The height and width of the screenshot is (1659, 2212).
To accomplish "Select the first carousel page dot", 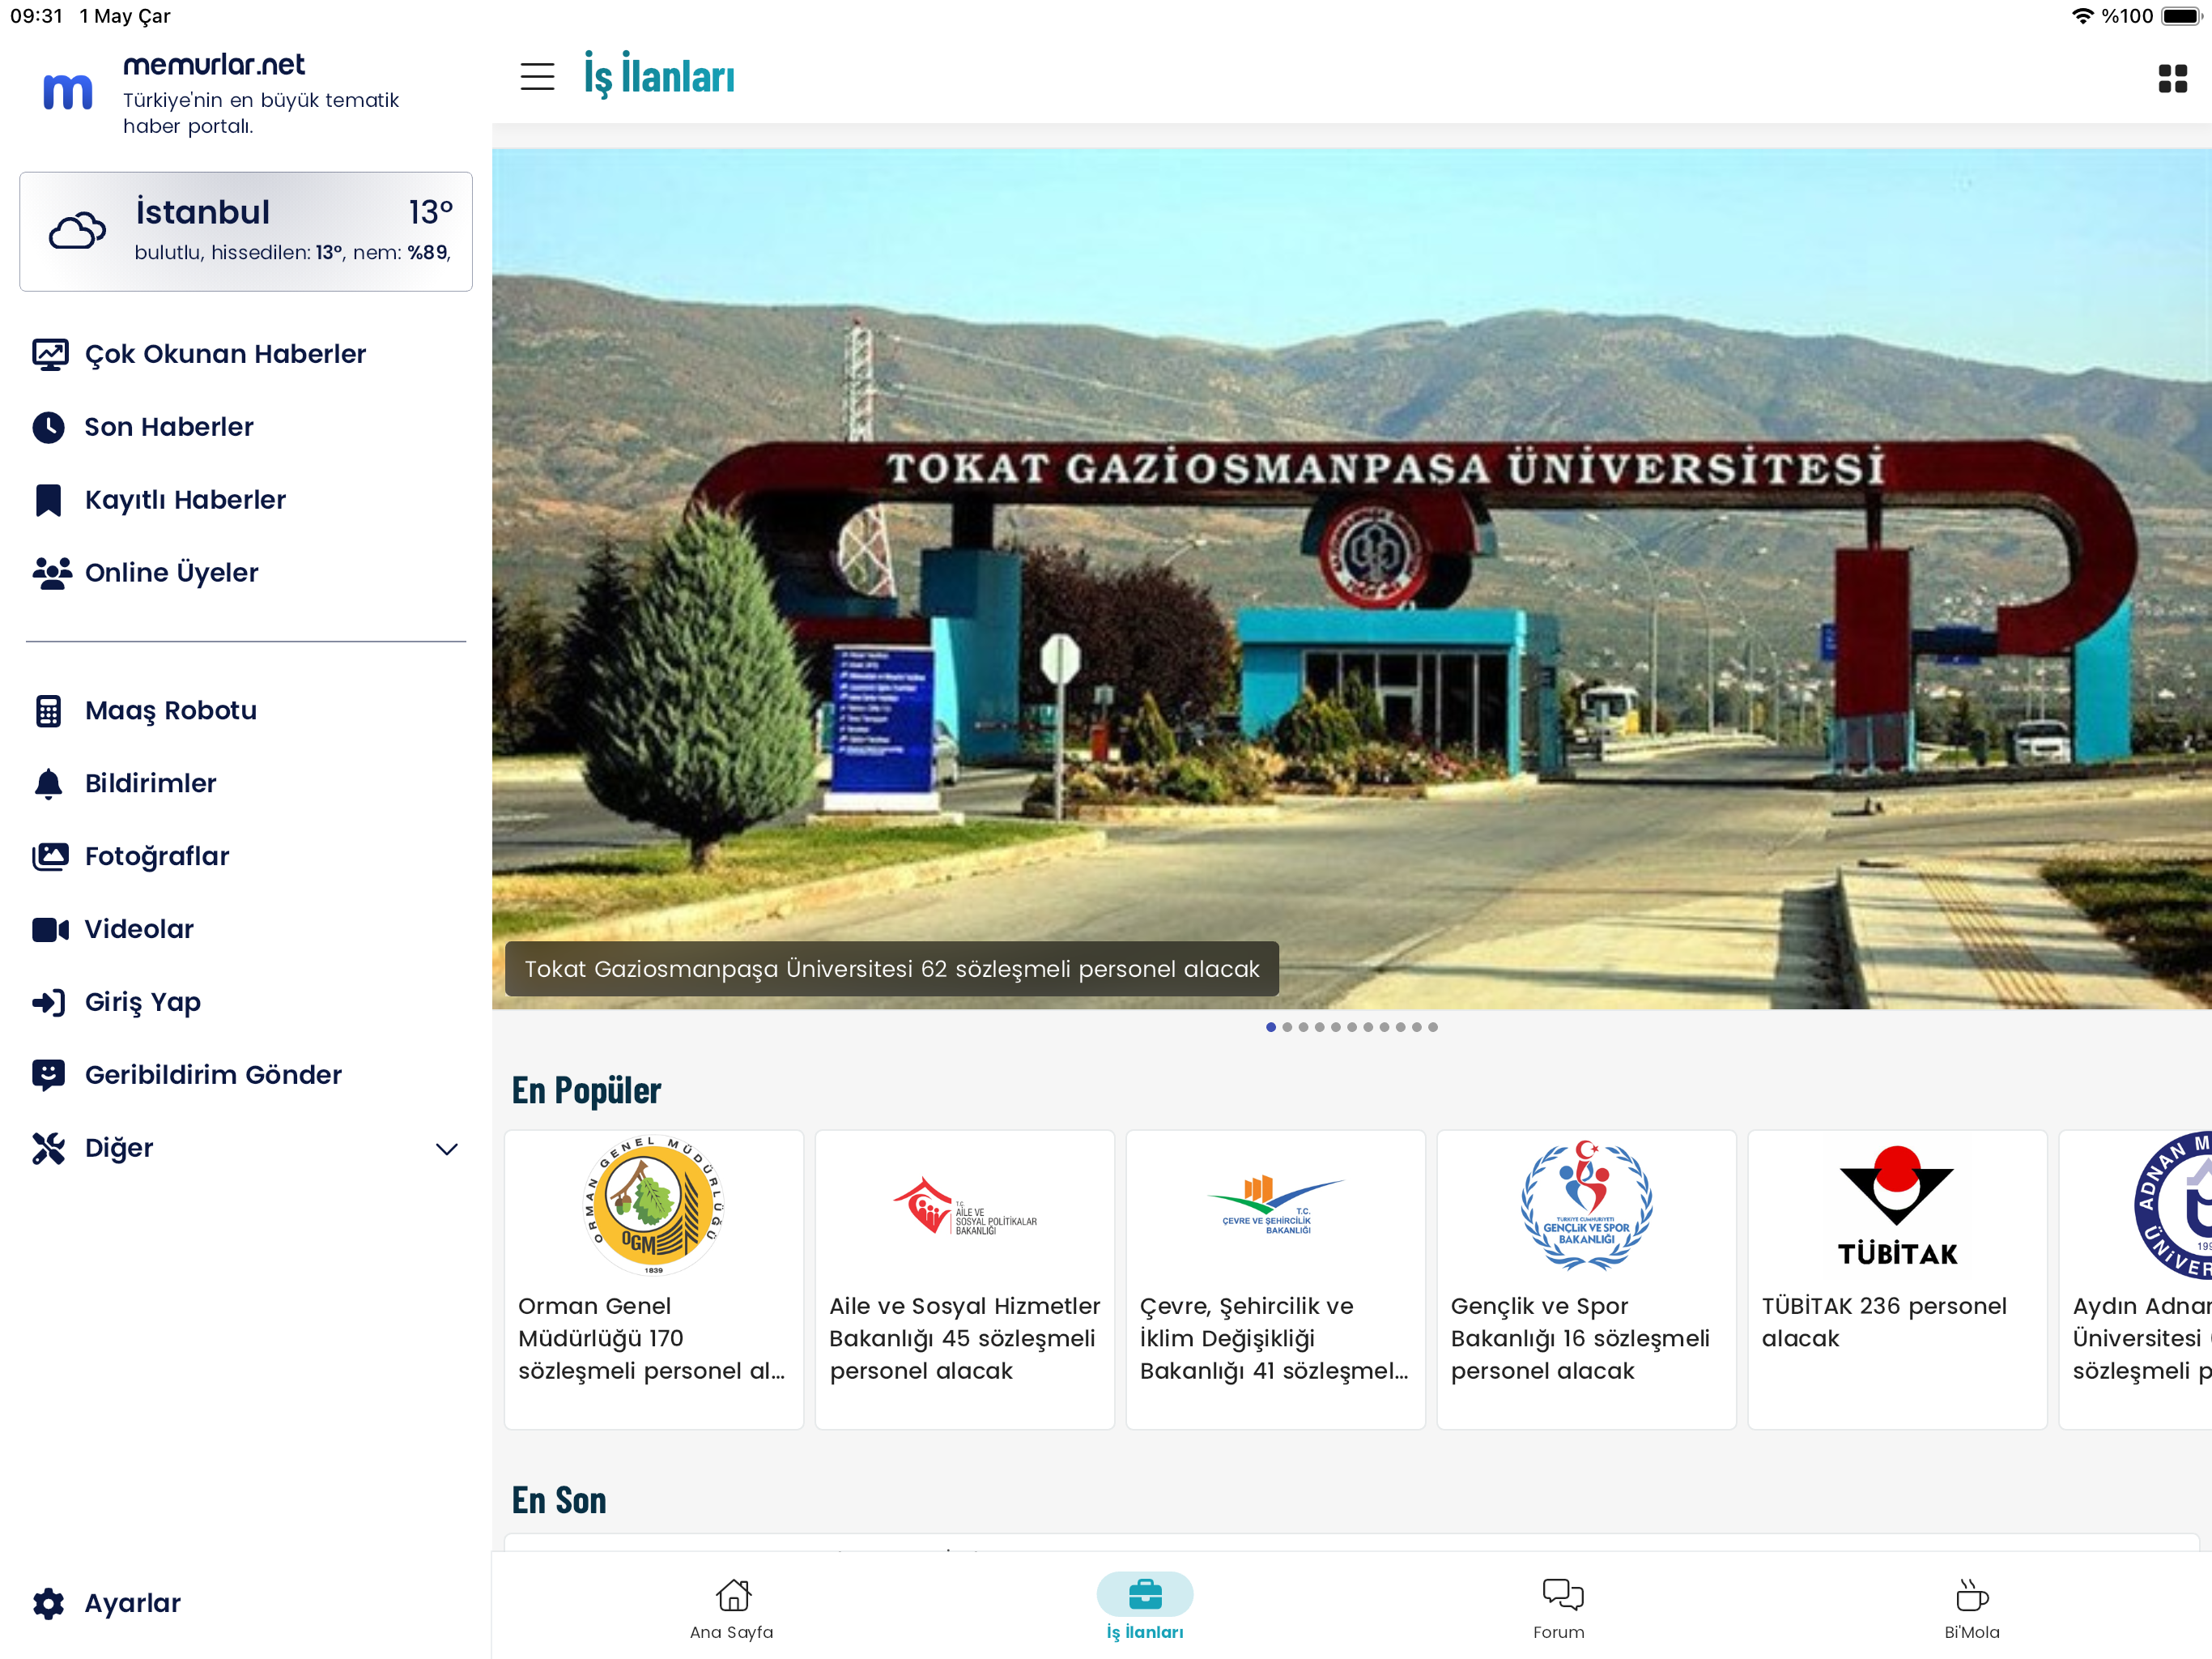I will point(1271,1028).
